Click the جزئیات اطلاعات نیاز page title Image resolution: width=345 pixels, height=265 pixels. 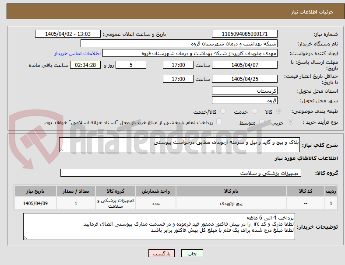coord(313,12)
